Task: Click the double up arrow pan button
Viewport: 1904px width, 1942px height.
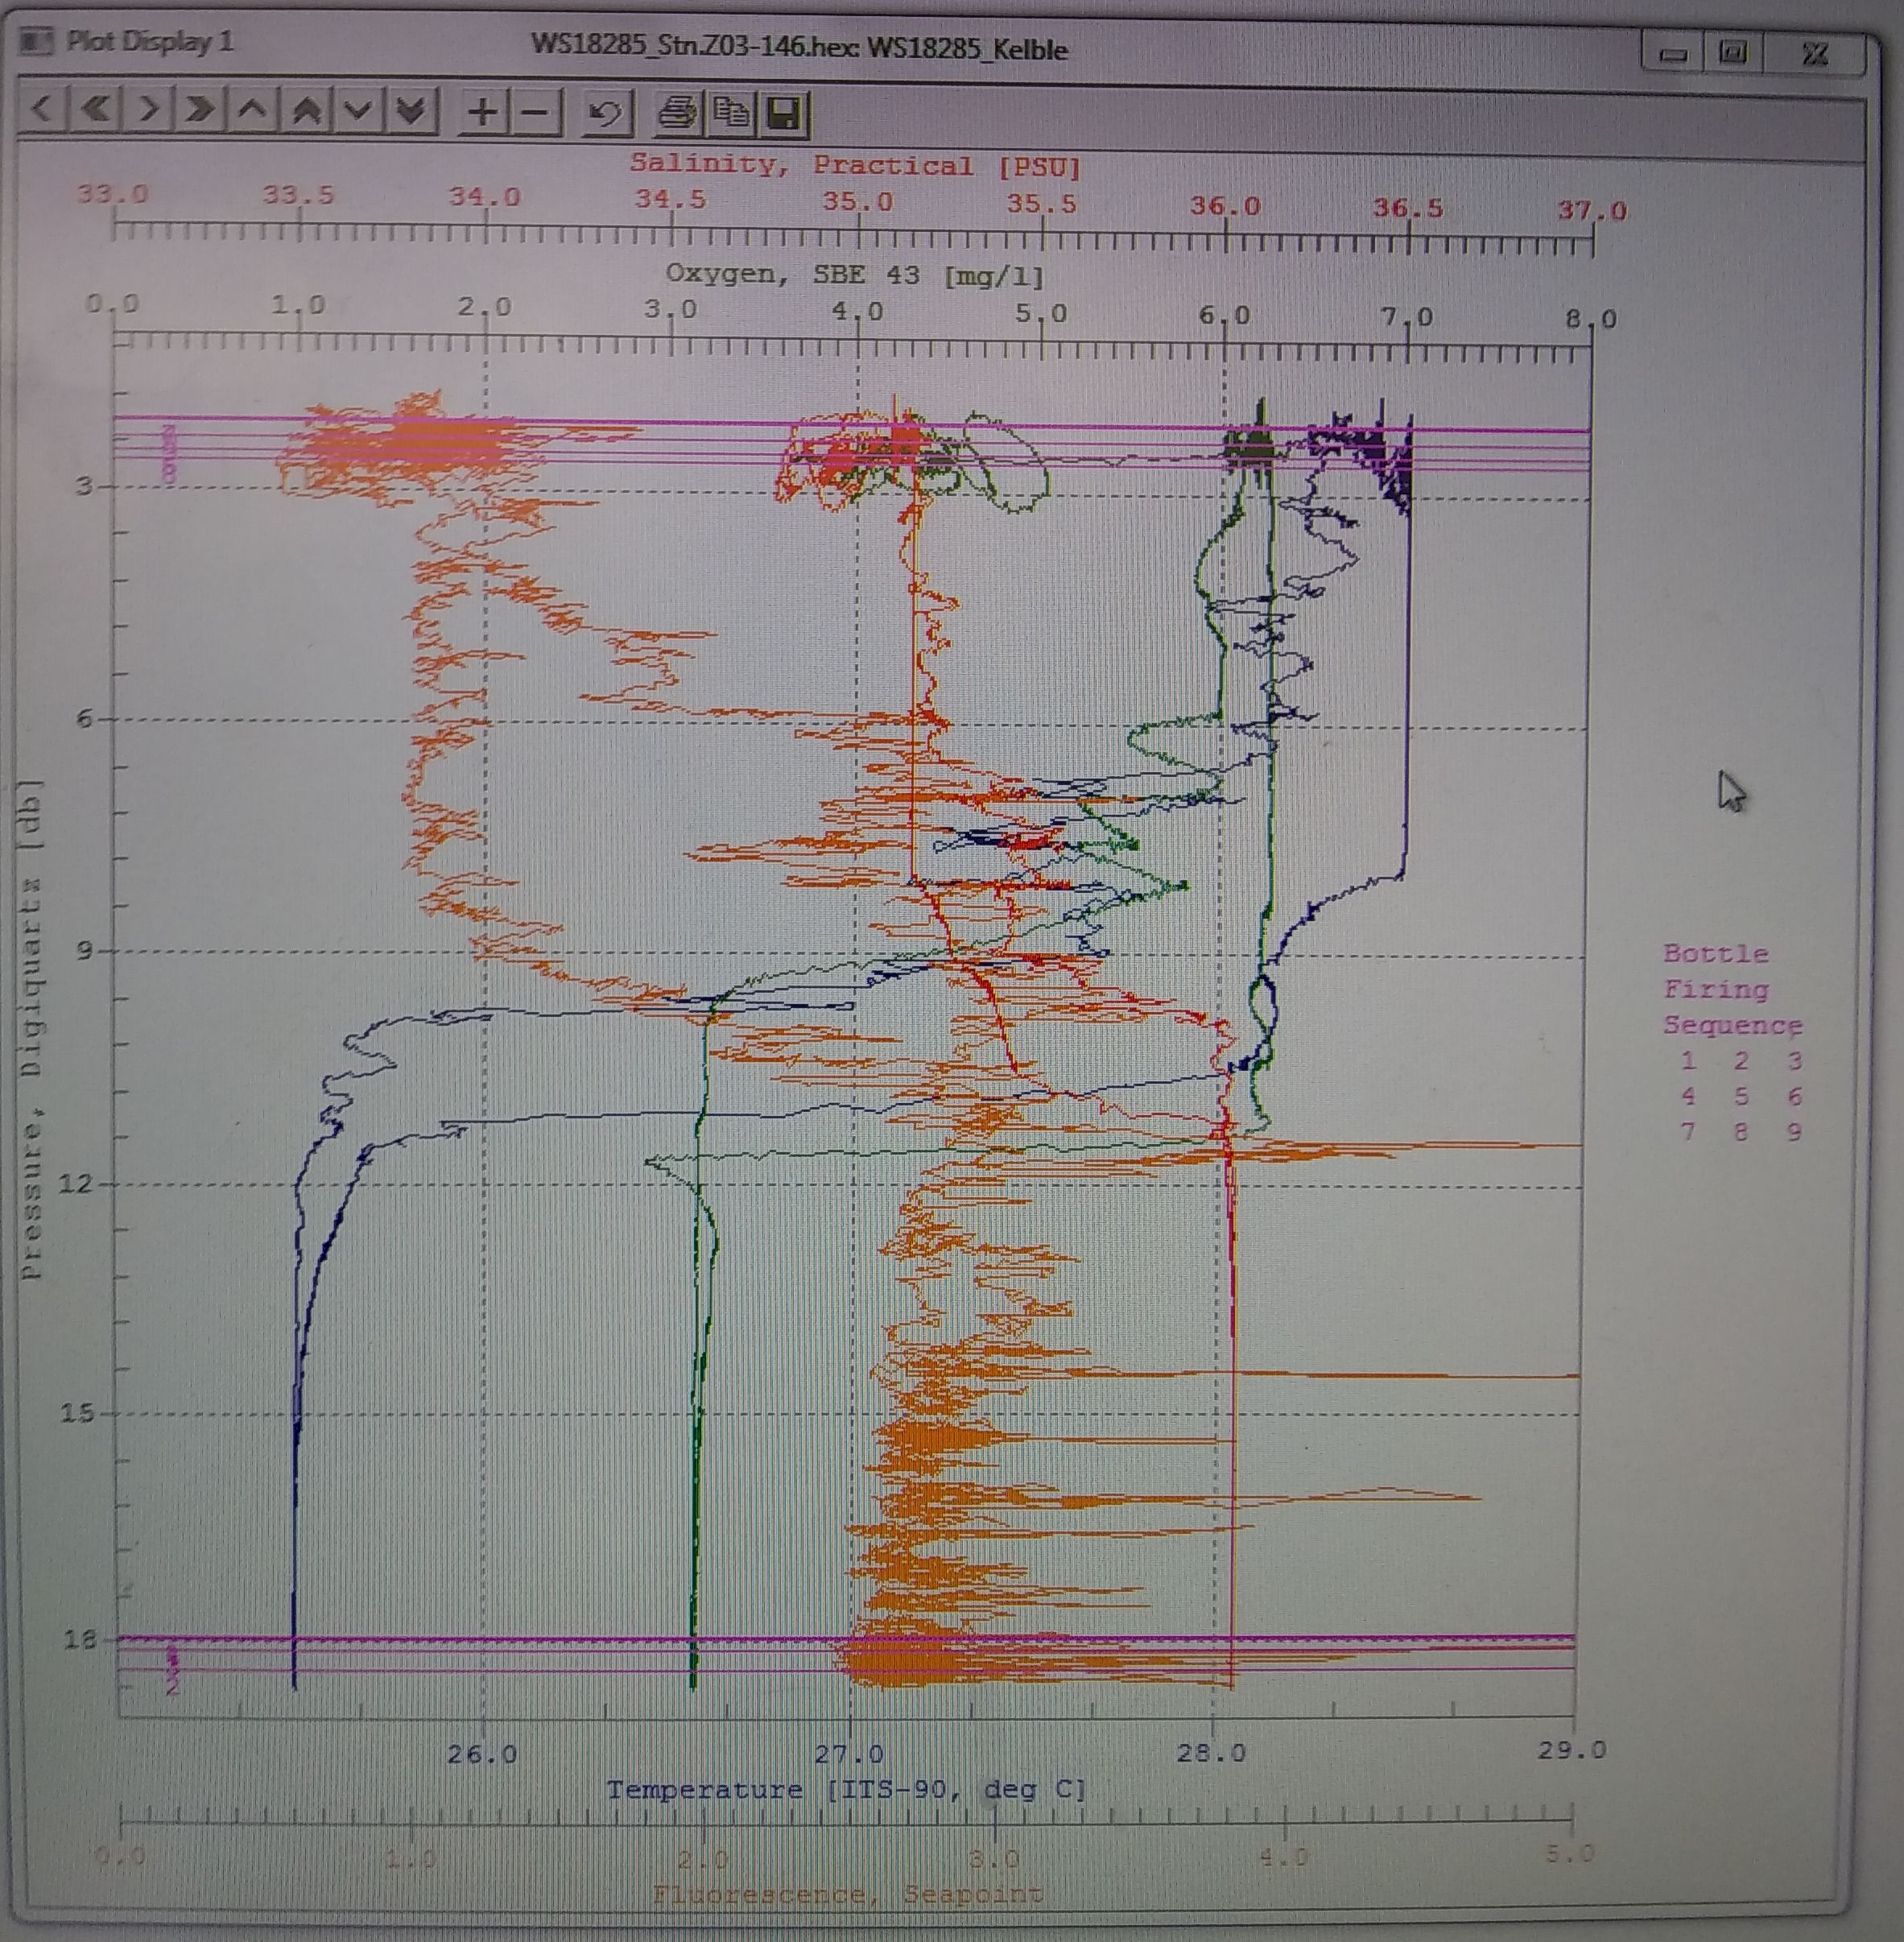Action: pos(306,110)
